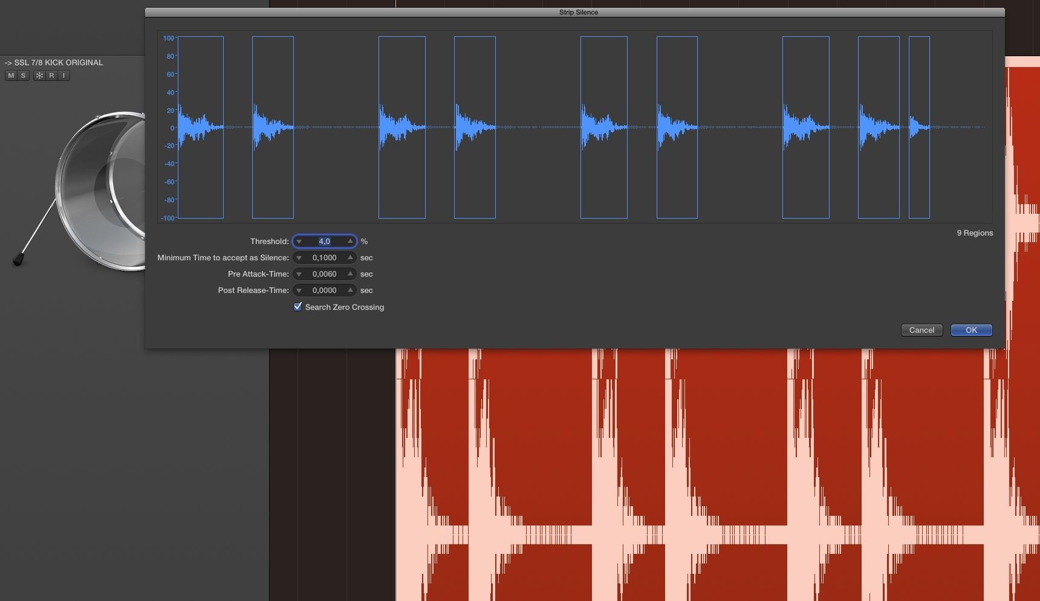This screenshot has width=1040, height=601.
Task: Click the Minimum Time silence value 0,1000
Action: tap(325, 258)
